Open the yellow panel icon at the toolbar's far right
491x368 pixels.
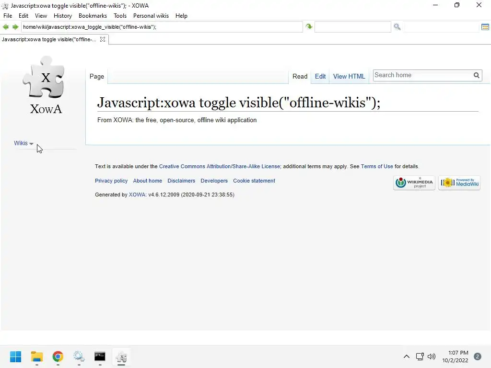[485, 27]
